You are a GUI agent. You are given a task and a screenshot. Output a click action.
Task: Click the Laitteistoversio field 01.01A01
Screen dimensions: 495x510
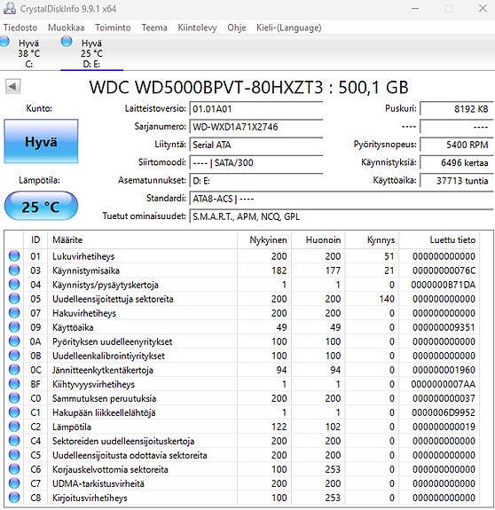[256, 108]
